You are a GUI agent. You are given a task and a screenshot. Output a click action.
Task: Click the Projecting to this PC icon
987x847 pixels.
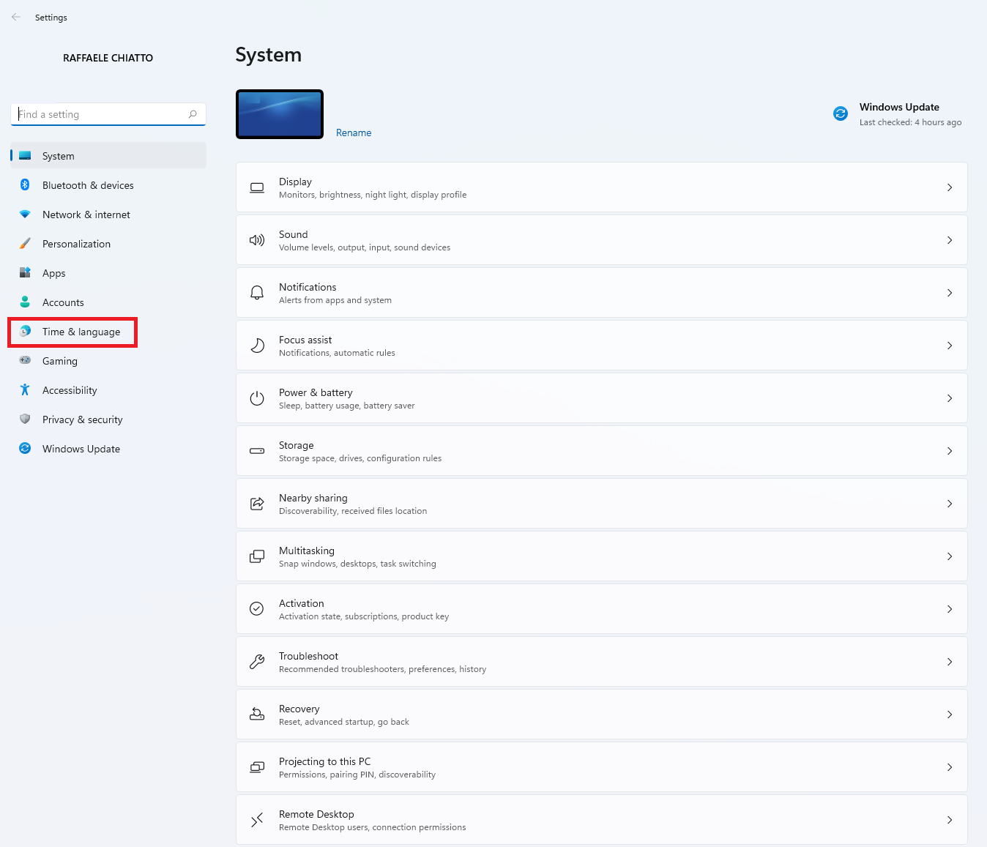point(257,767)
